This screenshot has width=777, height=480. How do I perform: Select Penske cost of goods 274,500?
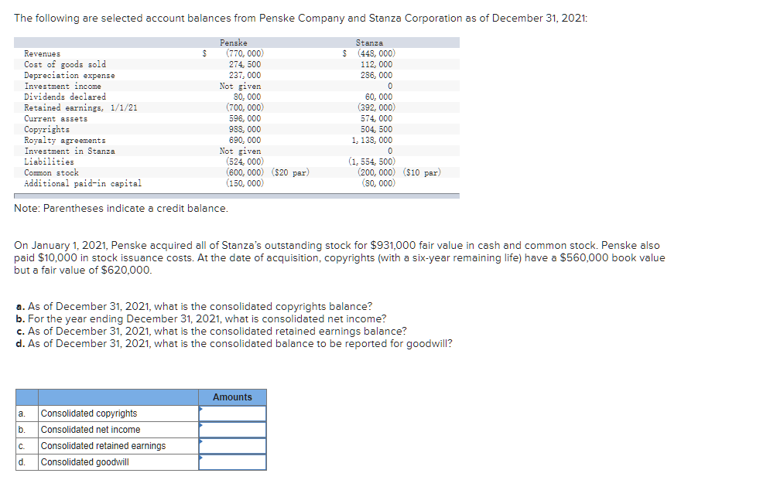[x=245, y=64]
